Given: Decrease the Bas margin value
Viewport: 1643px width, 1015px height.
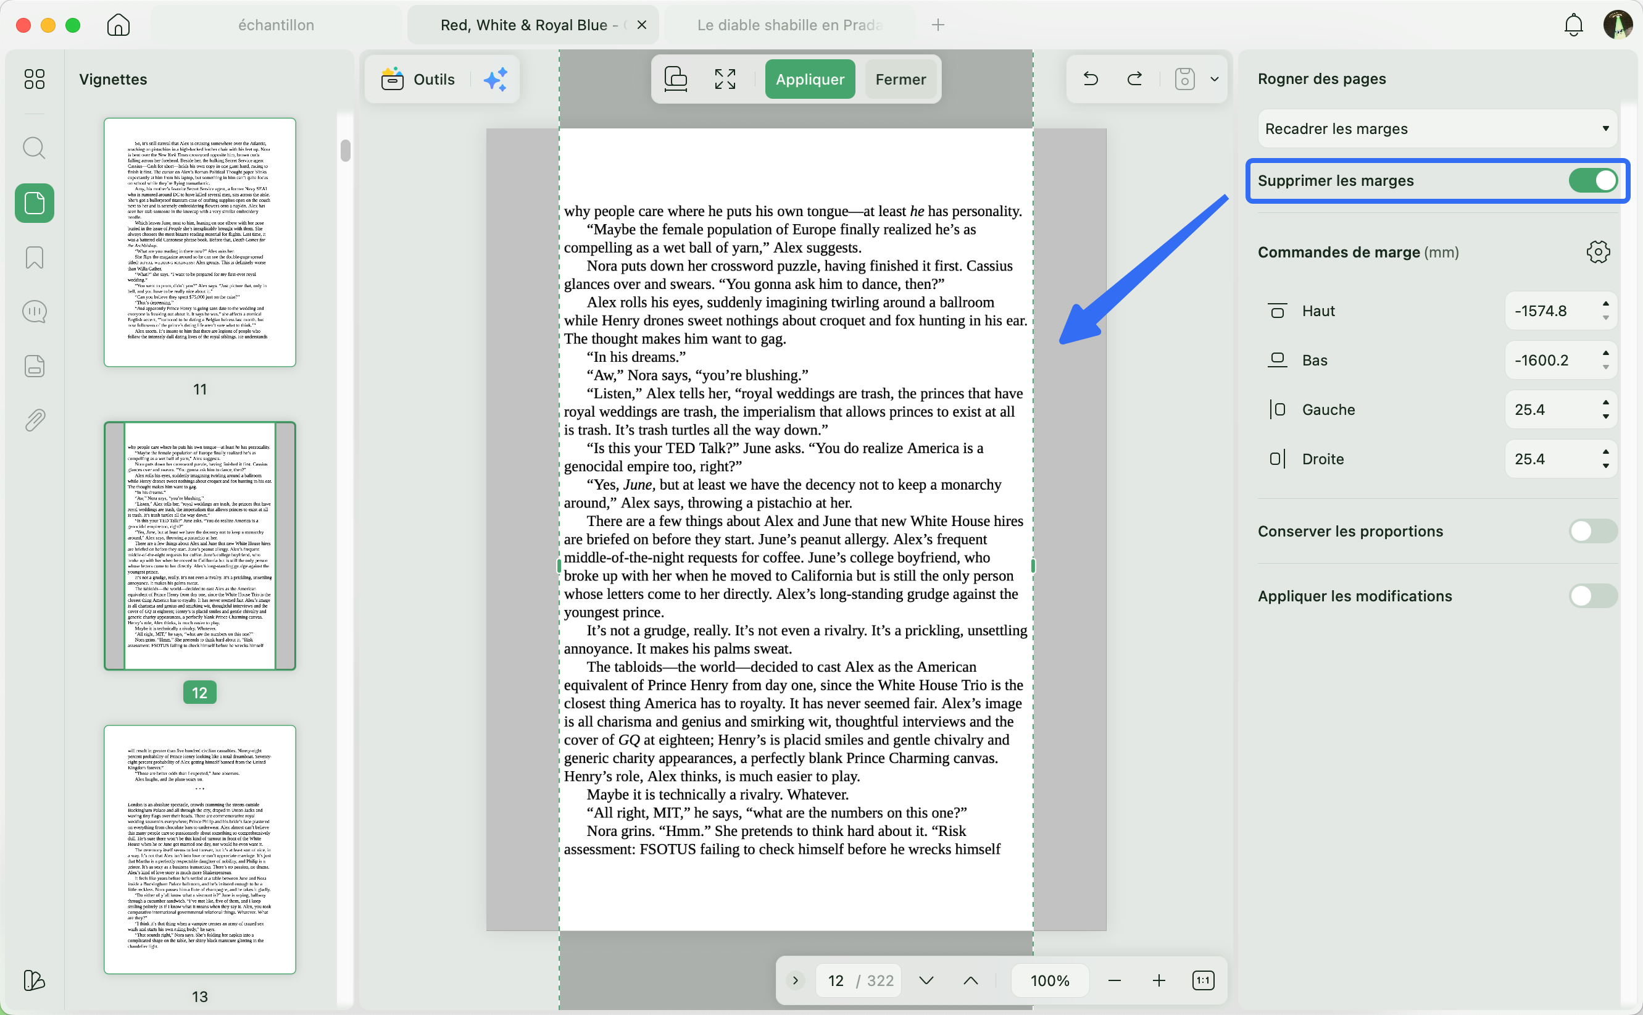Looking at the screenshot, I should [1605, 368].
